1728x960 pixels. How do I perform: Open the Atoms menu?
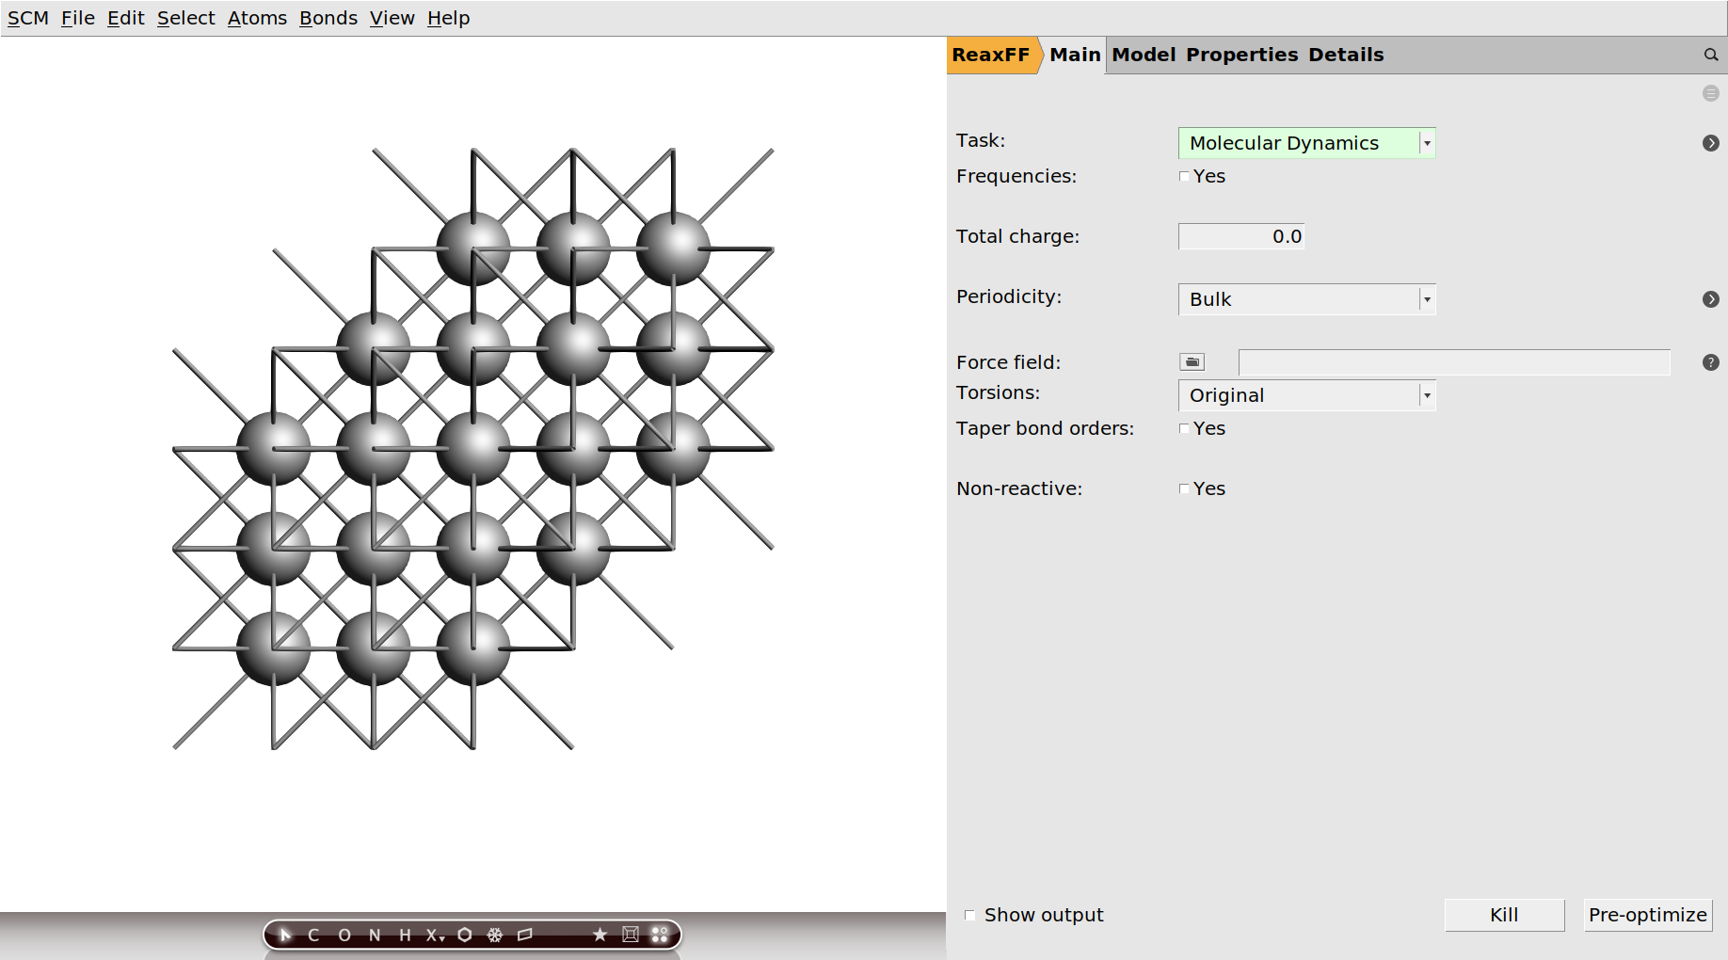click(257, 18)
